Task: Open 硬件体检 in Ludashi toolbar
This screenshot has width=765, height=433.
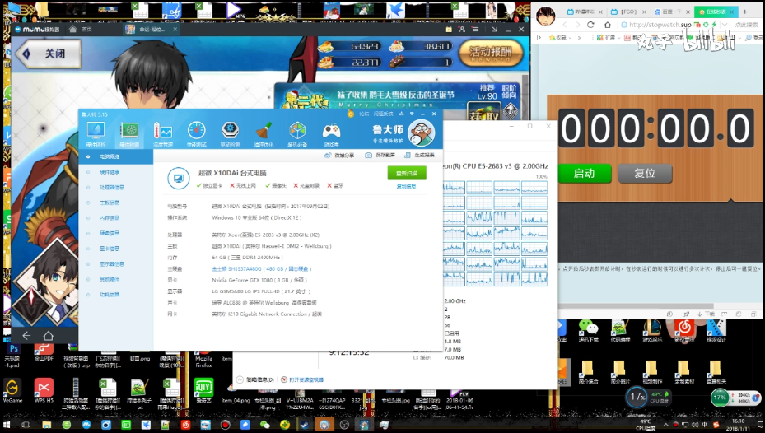Action: pyautogui.click(x=96, y=134)
